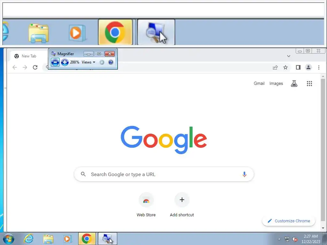Share this page icon in address bar

click(275, 67)
